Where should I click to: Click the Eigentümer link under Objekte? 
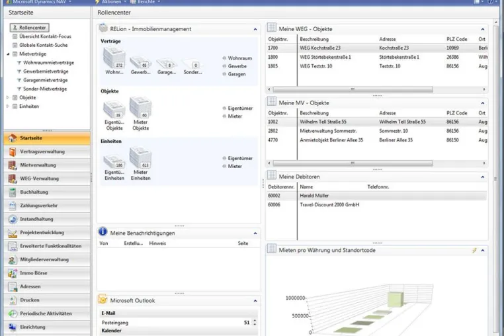click(240, 108)
